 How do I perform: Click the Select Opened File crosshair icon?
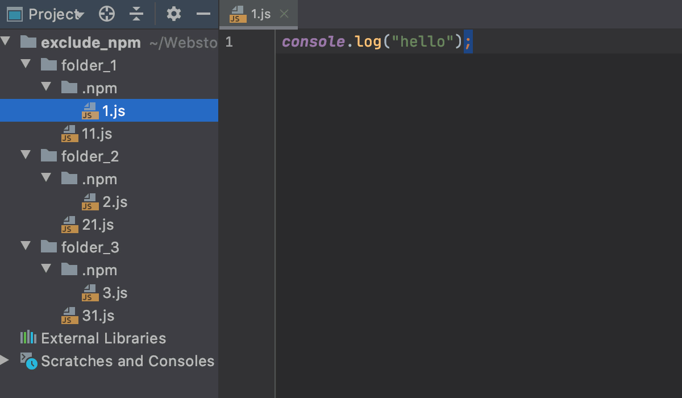106,15
